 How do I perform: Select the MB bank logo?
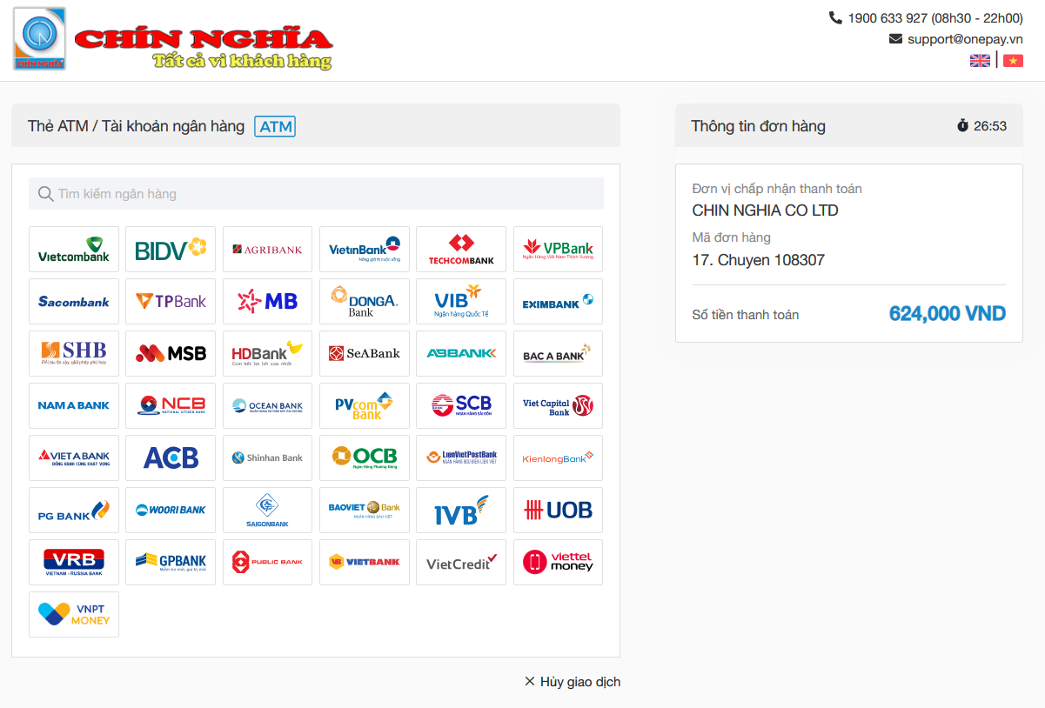coord(267,302)
